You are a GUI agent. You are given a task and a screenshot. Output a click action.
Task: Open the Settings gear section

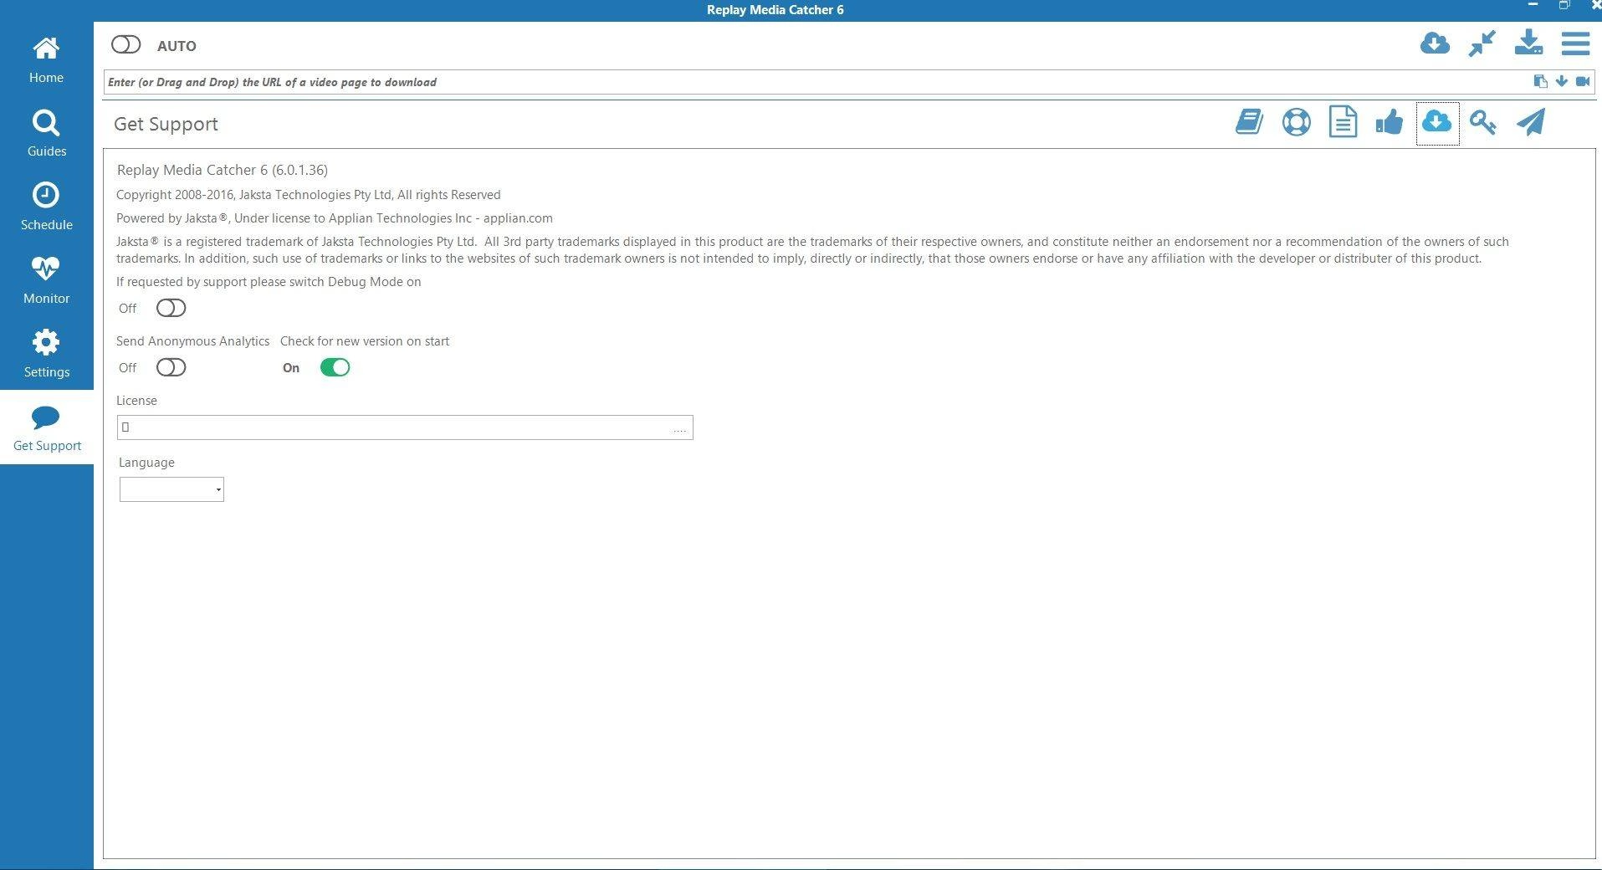click(x=46, y=355)
